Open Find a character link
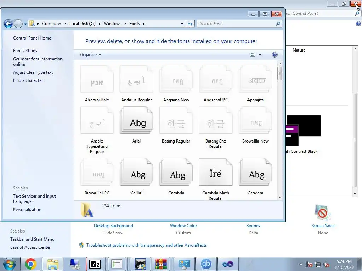The height and width of the screenshot is (271, 362). point(28,80)
